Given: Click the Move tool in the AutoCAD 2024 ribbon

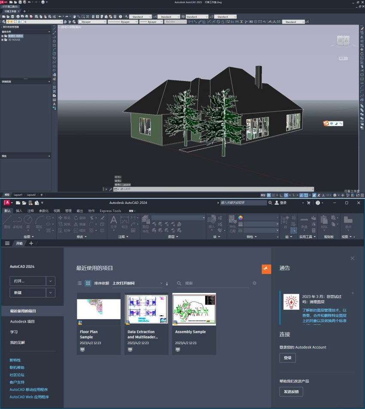Looking at the screenshot, I should click(64, 218).
